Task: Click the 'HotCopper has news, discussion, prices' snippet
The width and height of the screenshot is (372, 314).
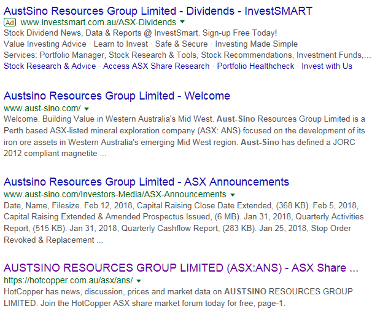Action: [x=178, y=297]
